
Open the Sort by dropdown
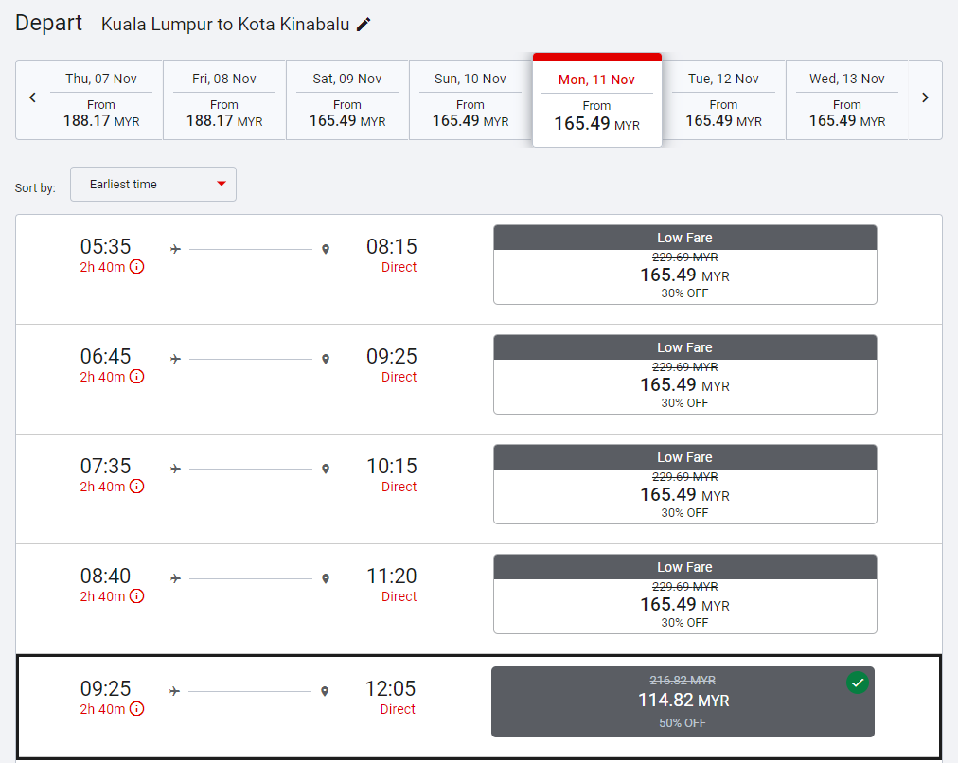153,185
